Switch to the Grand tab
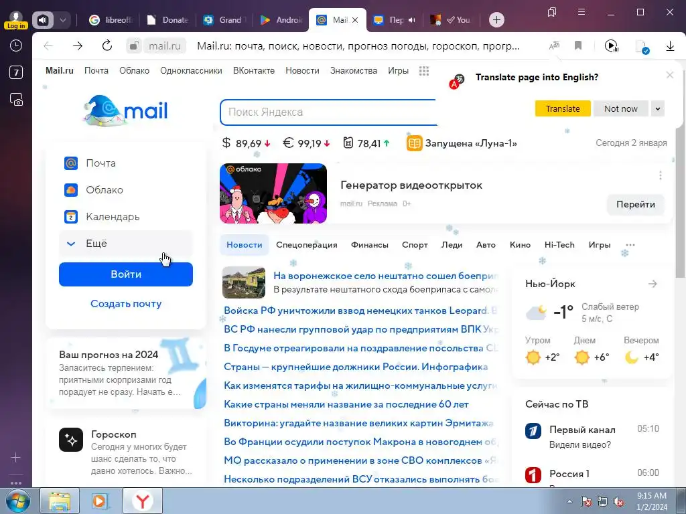686x514 pixels. click(225, 19)
